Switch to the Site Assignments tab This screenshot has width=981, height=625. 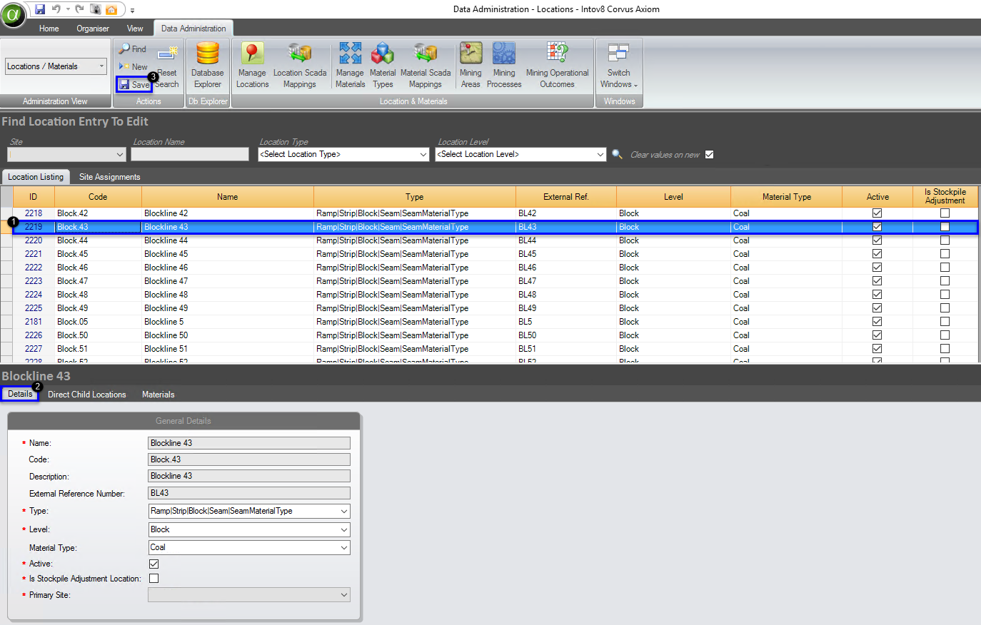109,177
